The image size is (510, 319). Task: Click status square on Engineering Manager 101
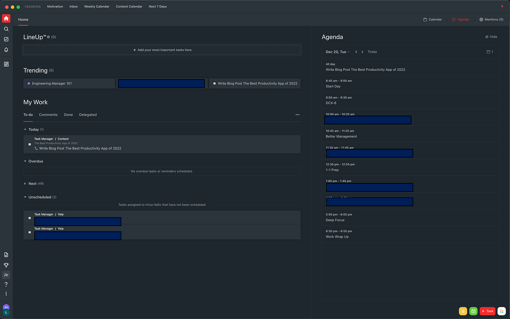[29, 83]
